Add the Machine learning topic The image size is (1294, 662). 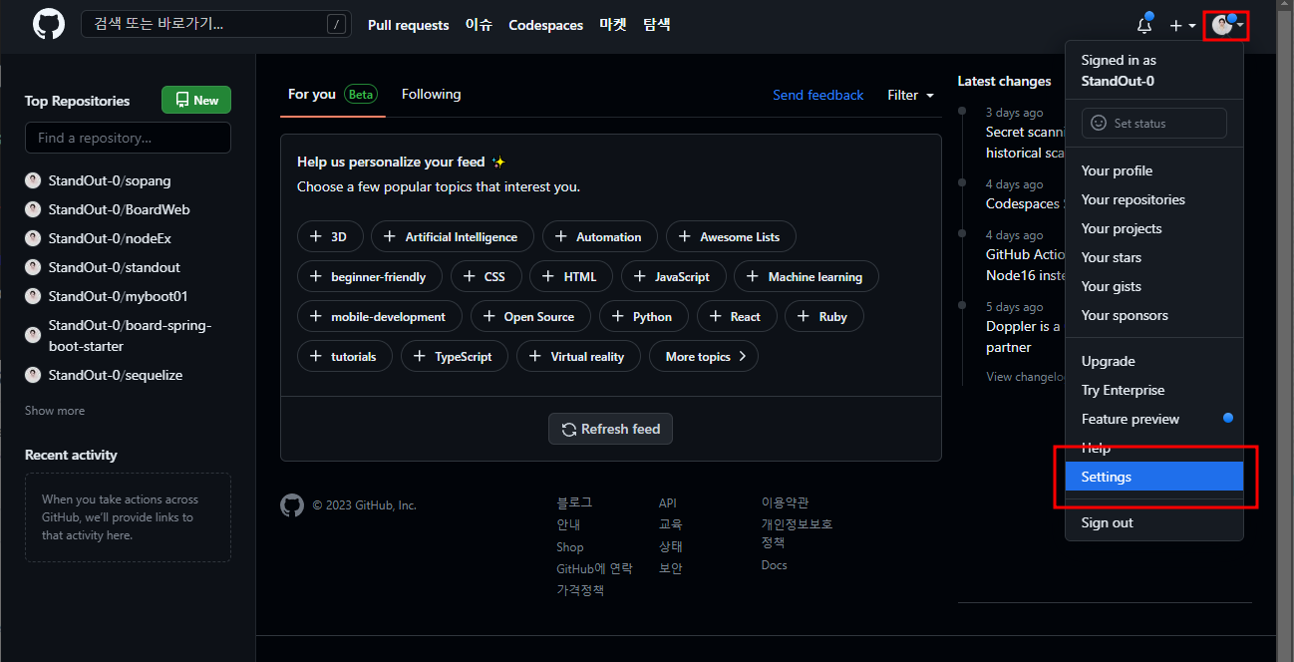[x=807, y=276]
